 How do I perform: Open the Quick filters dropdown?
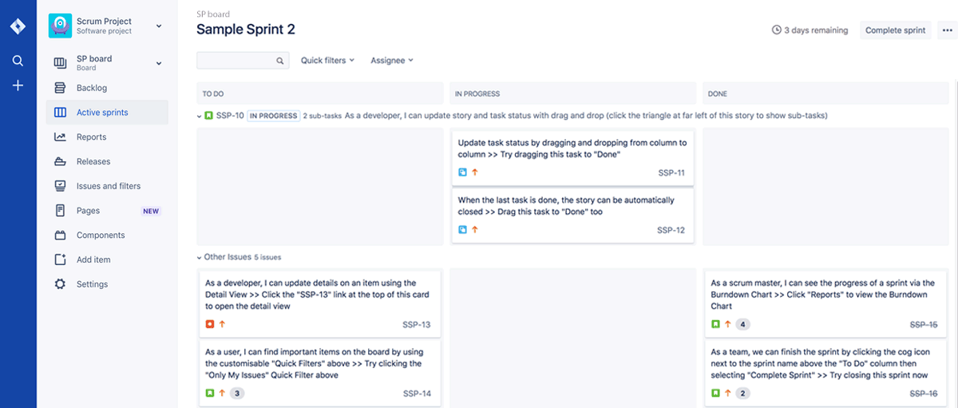(x=327, y=61)
